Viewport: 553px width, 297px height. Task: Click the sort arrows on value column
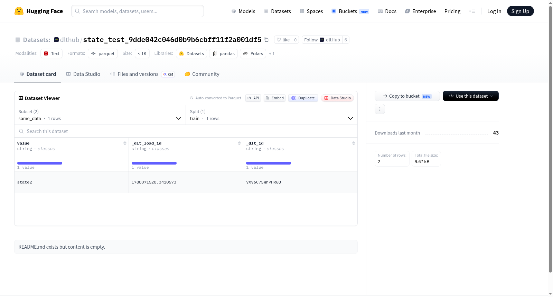125,143
